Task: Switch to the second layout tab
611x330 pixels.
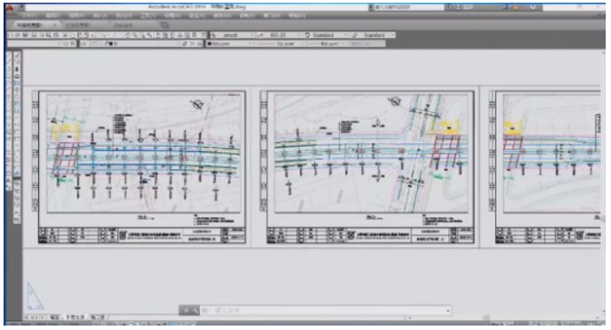Action: pyautogui.click(x=98, y=318)
